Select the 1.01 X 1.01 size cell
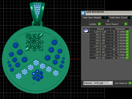The width and height of the screenshot is (132, 99). point(100,46)
